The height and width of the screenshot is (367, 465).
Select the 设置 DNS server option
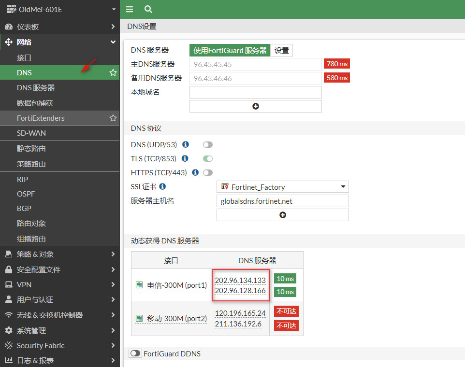click(281, 50)
